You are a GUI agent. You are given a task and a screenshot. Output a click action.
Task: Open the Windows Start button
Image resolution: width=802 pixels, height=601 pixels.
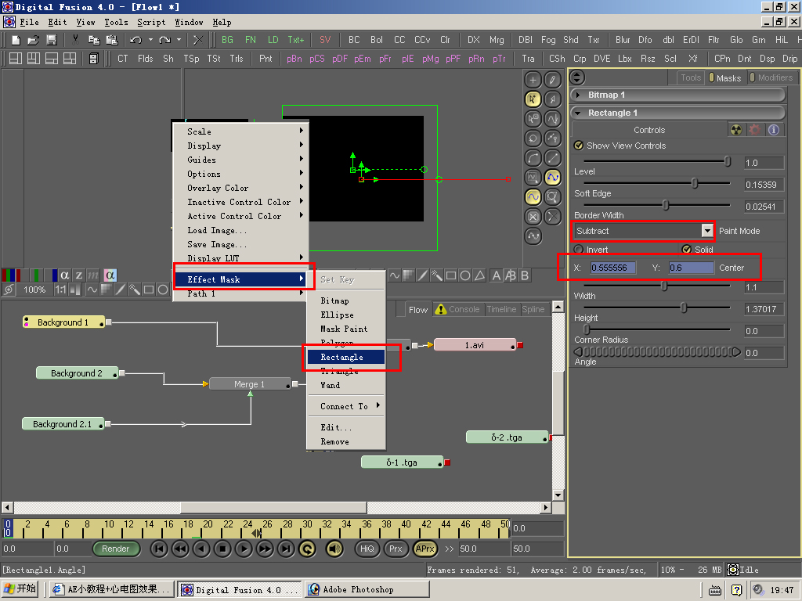tap(20, 588)
